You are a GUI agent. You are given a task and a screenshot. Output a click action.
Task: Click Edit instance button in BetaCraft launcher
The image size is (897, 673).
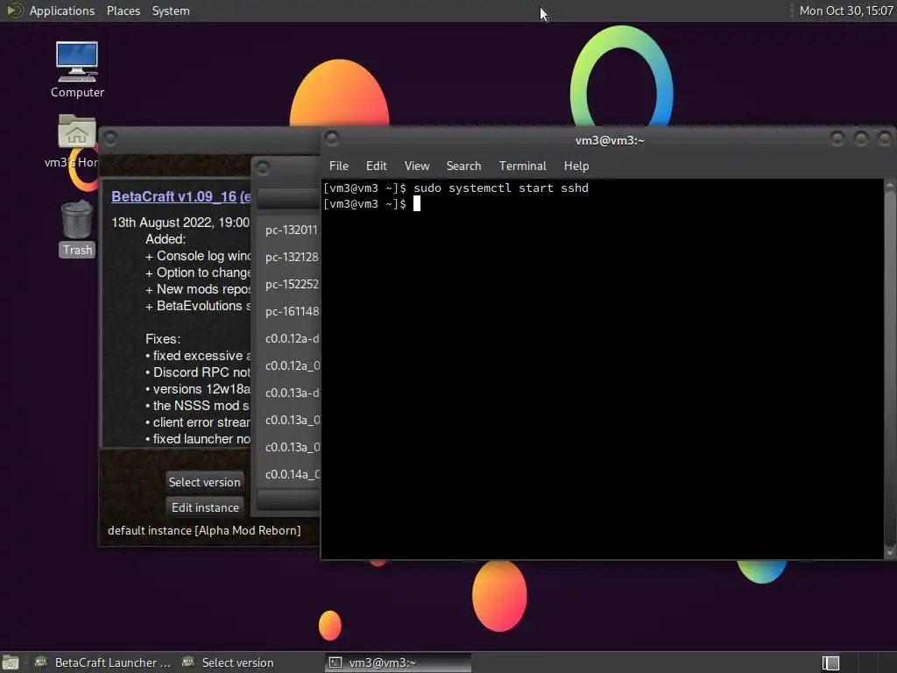(205, 507)
